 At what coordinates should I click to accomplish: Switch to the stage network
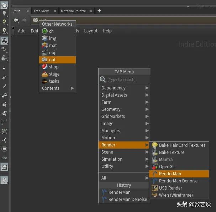(54, 74)
